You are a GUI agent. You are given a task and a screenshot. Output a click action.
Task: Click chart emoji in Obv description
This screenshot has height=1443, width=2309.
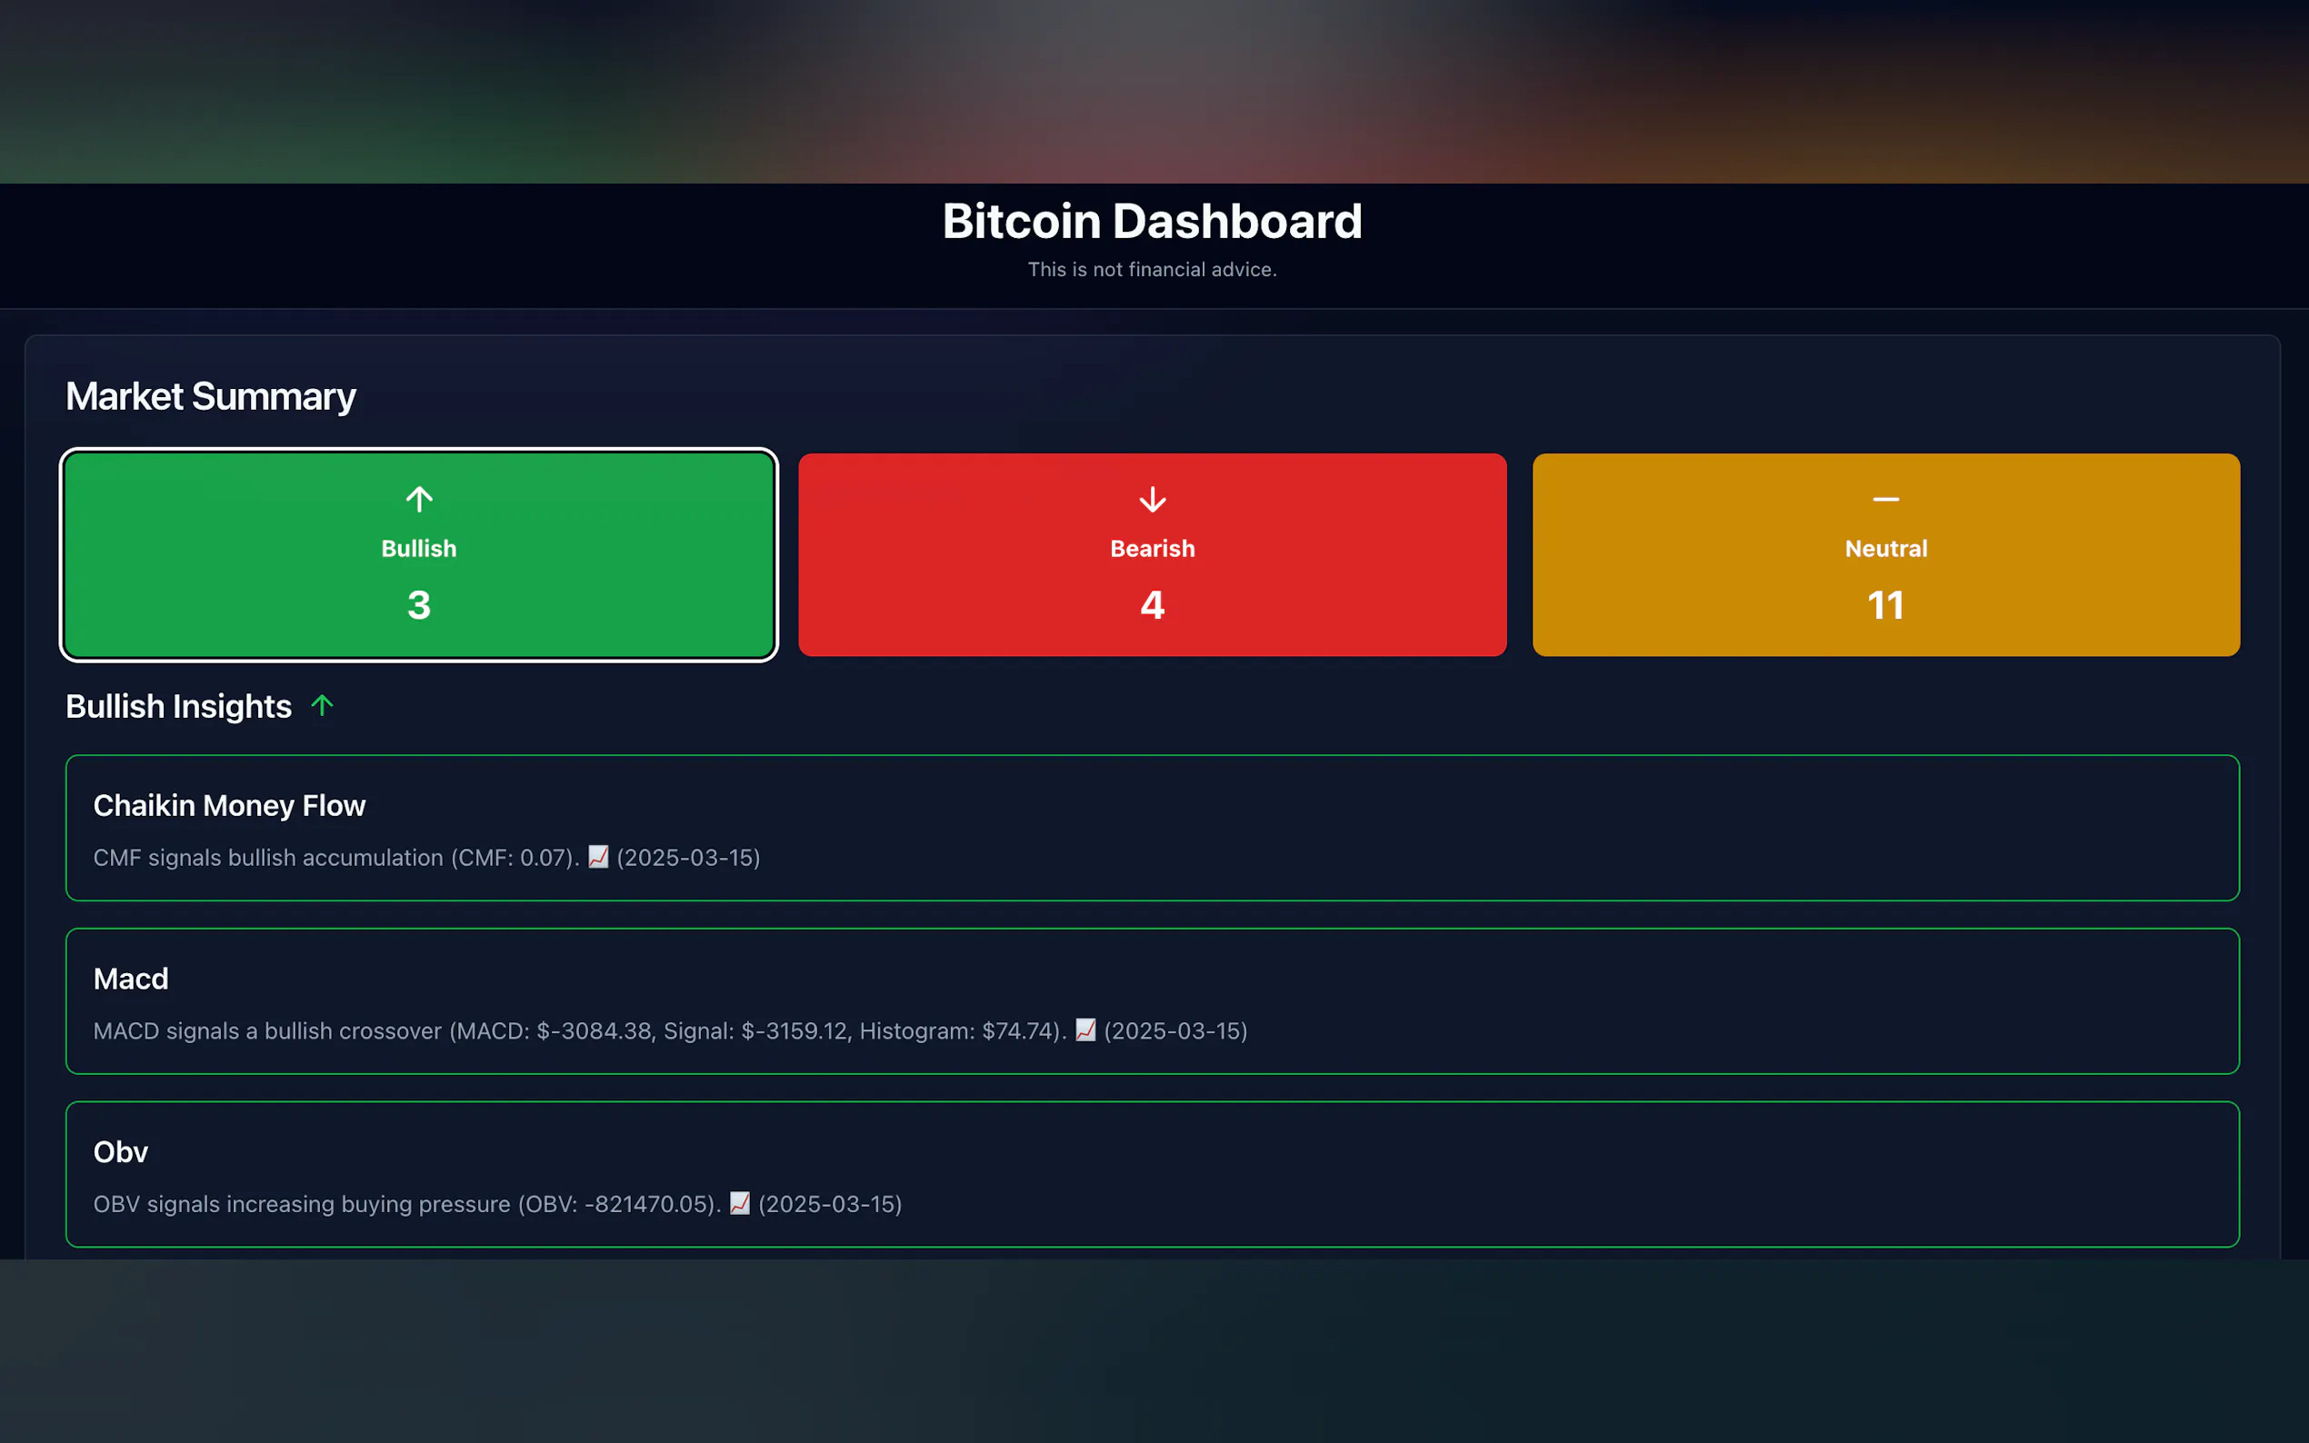point(740,1203)
